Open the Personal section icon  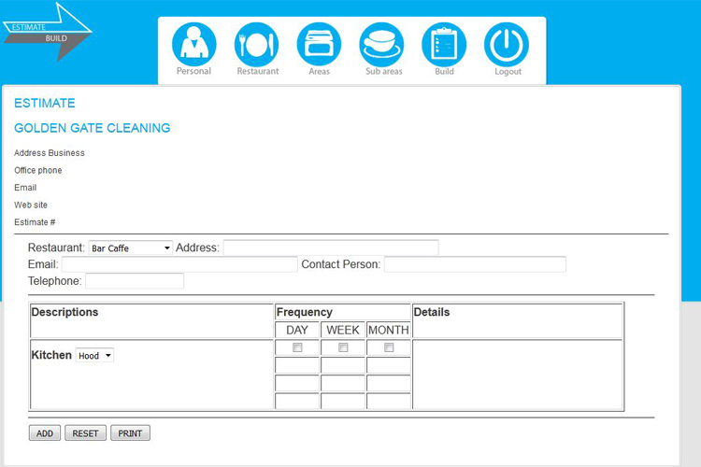click(193, 45)
